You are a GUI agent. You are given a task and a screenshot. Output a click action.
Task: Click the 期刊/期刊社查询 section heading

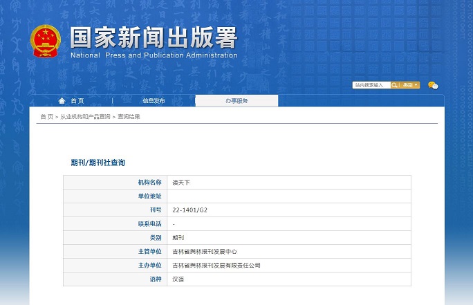click(98, 162)
